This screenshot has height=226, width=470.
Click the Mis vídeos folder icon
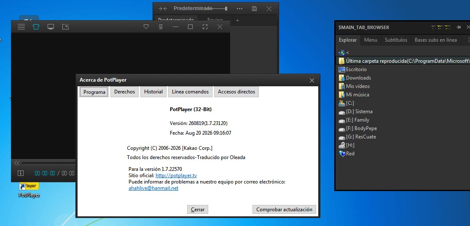(x=342, y=86)
